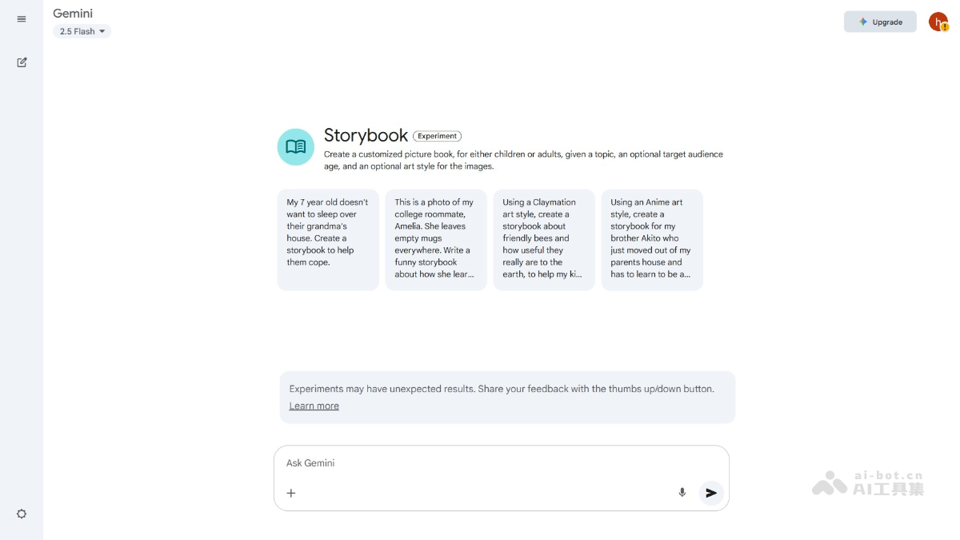Viewport: 960px width, 540px height.
Task: Click the Storybook open-book icon
Action: pyautogui.click(x=295, y=147)
